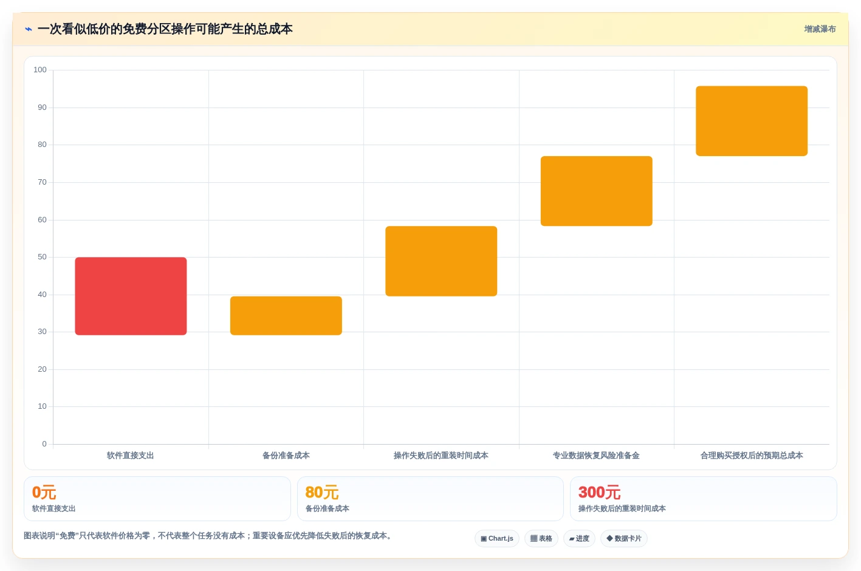
Task: Click the 0 y-axis value
Action: click(44, 444)
